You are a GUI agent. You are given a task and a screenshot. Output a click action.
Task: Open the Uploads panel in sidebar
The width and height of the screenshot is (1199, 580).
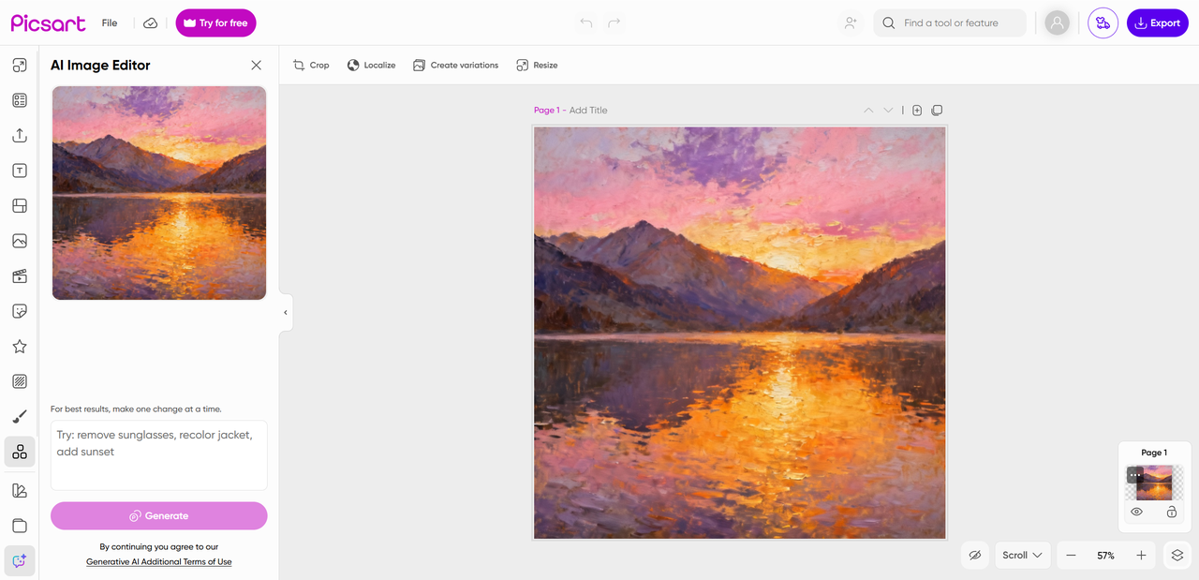click(20, 135)
